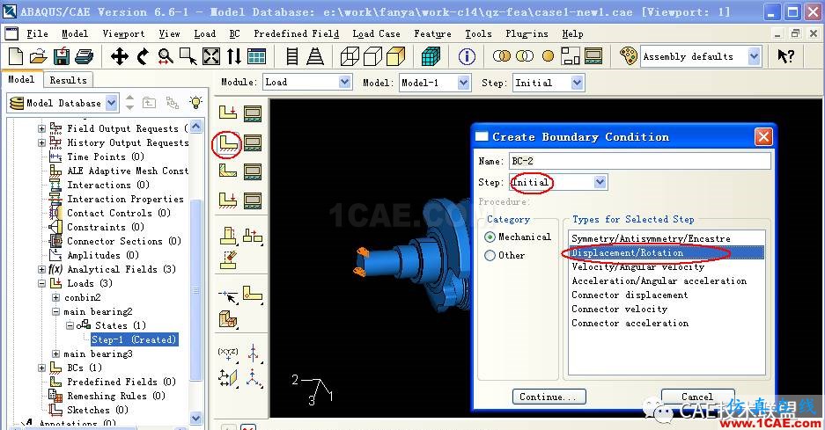The width and height of the screenshot is (825, 430).
Task: Click the green mesh cube icon
Action: tap(431, 56)
